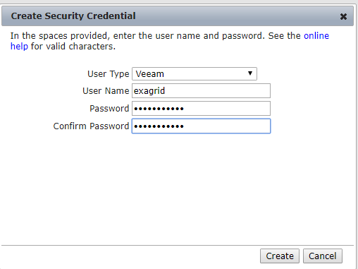Click the separator line above Create button
The height and width of the screenshot is (269, 358).
[178, 245]
